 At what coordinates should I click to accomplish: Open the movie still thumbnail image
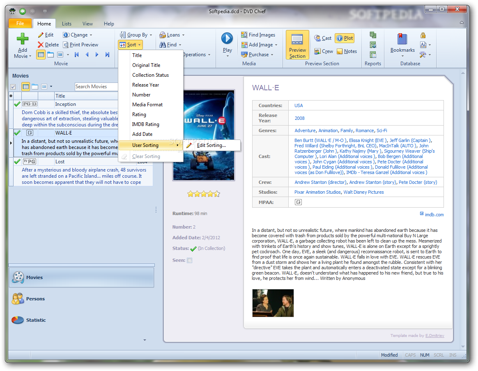coord(273,303)
